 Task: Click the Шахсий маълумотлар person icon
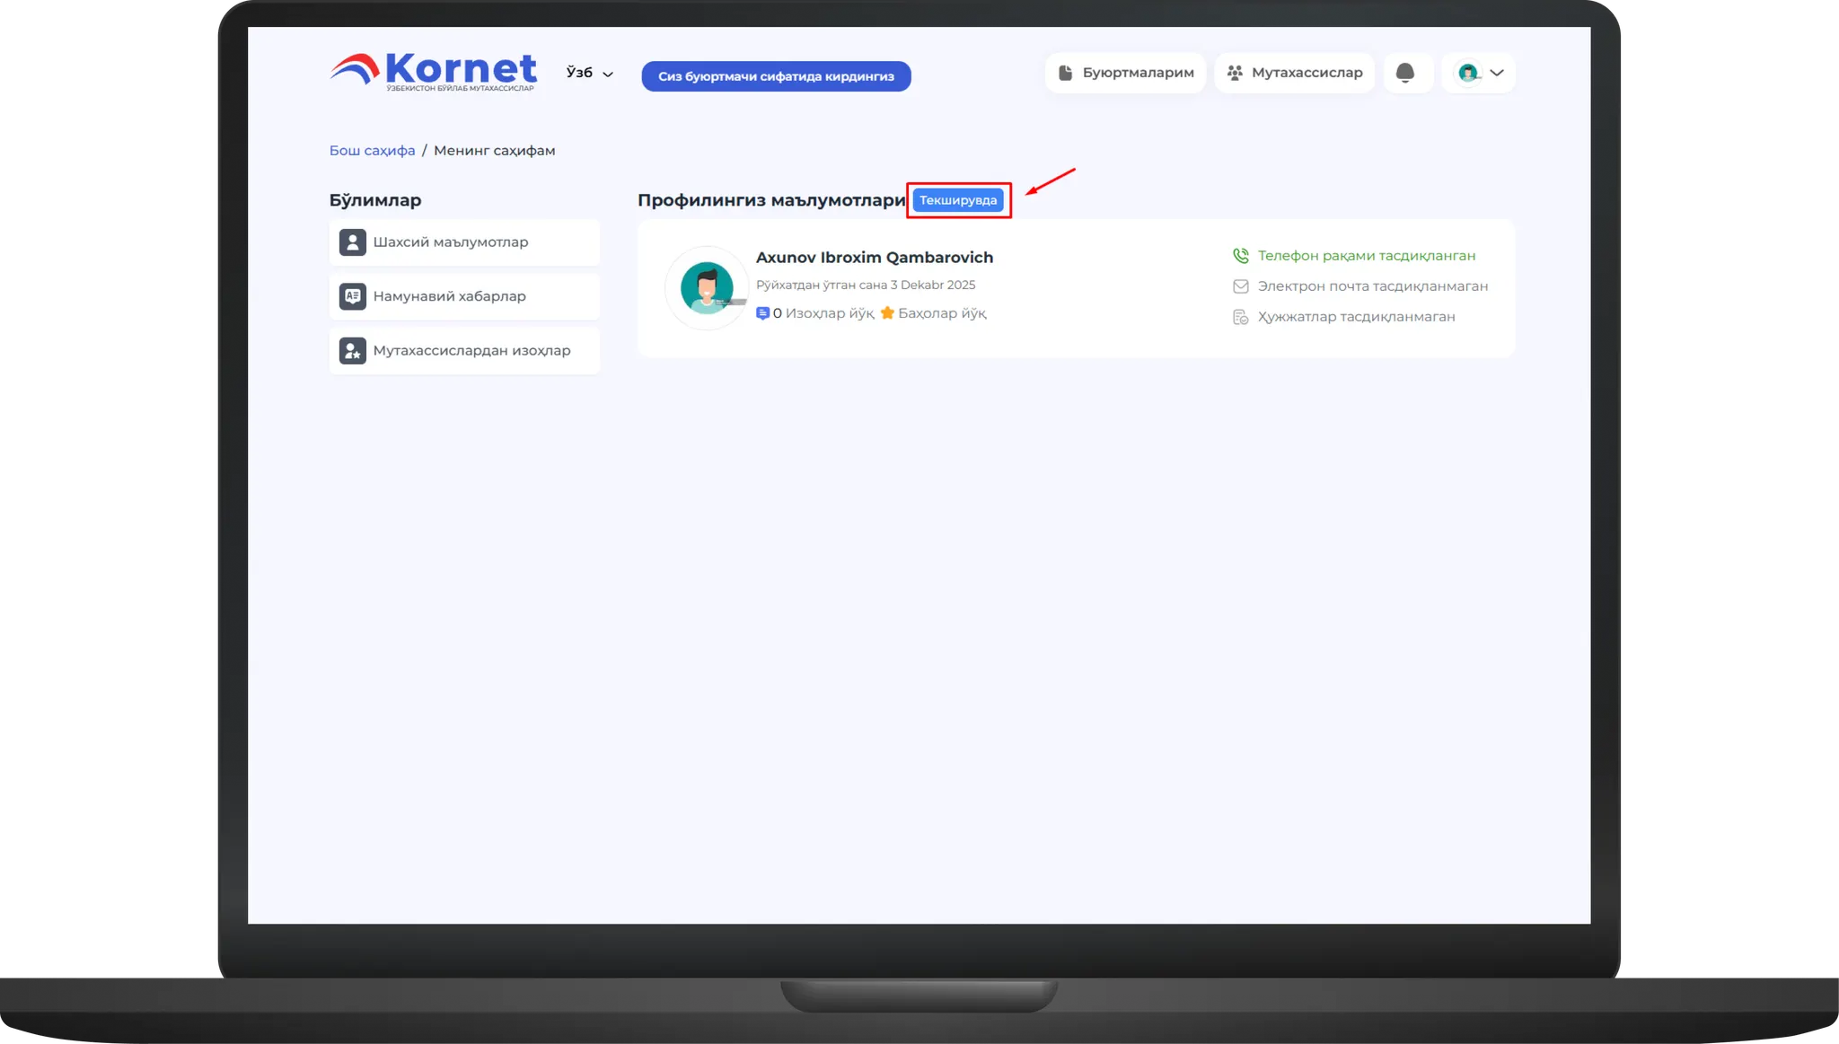click(x=352, y=242)
